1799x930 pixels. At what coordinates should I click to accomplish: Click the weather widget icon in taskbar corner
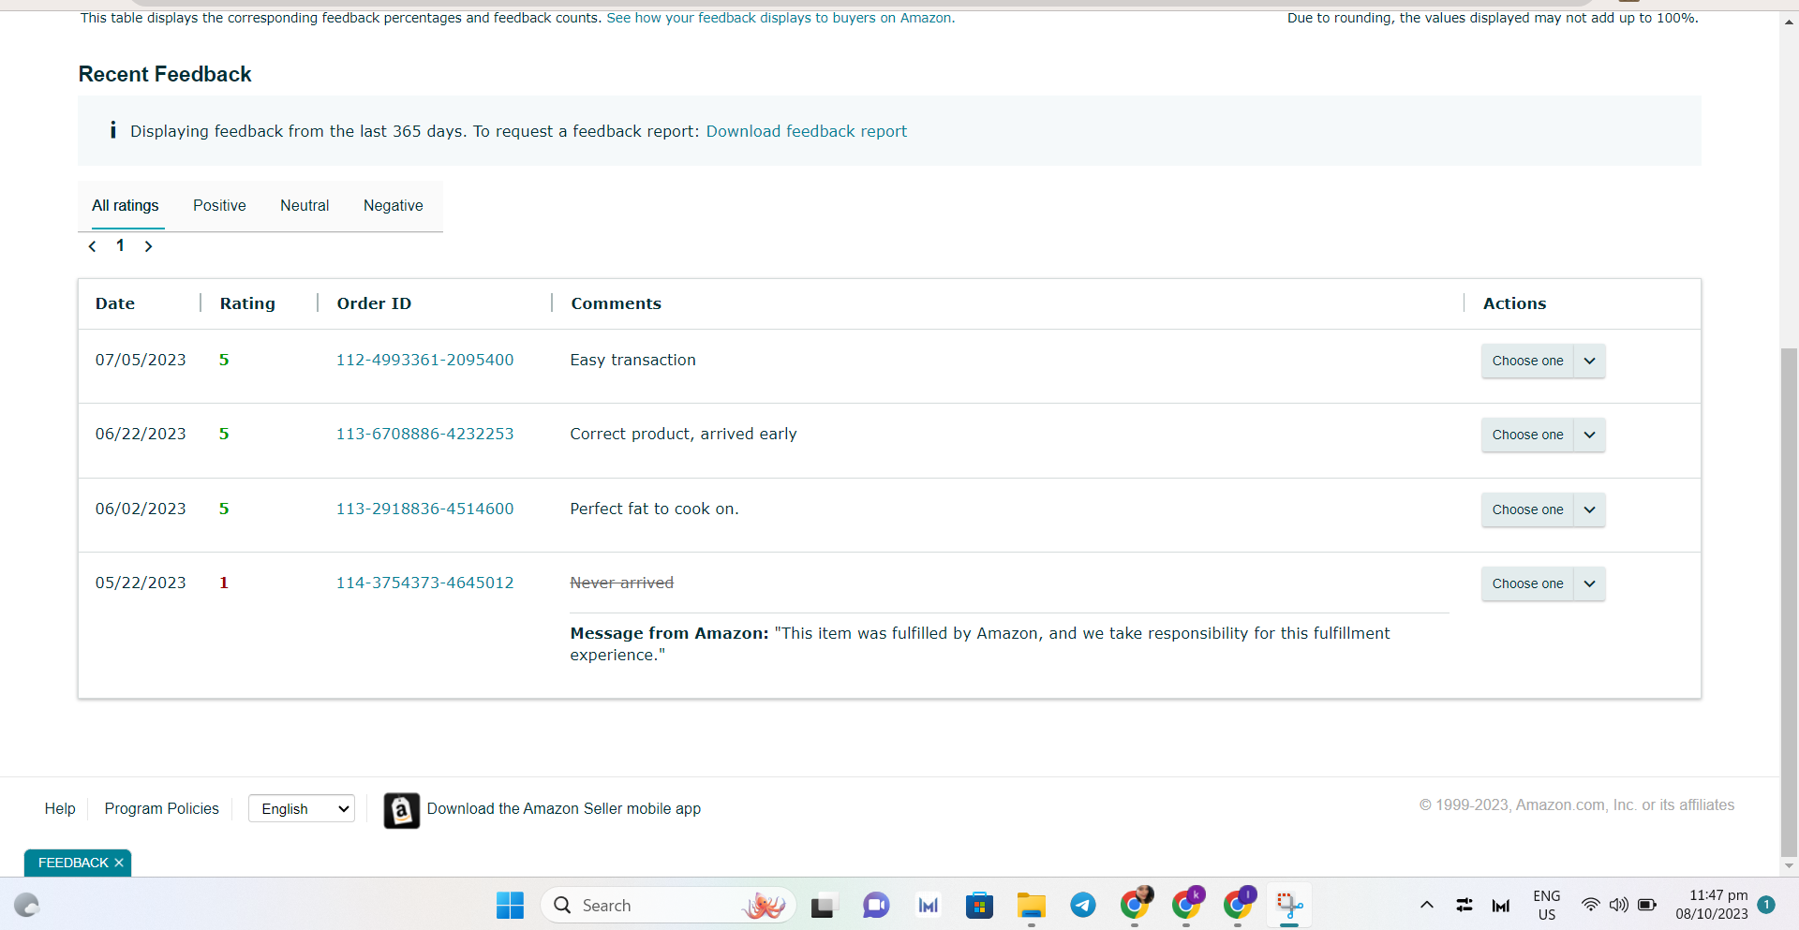[x=26, y=906]
